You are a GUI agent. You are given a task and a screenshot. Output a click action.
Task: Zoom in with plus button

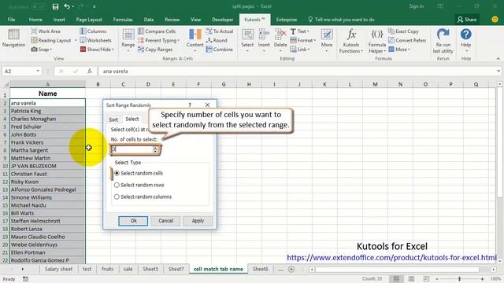tap(483, 279)
